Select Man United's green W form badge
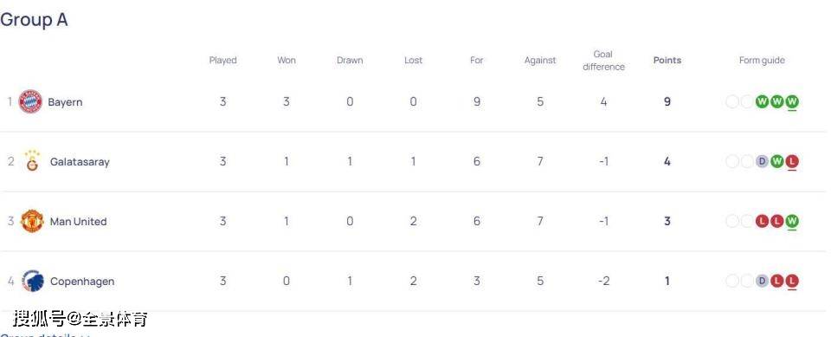 (x=792, y=221)
